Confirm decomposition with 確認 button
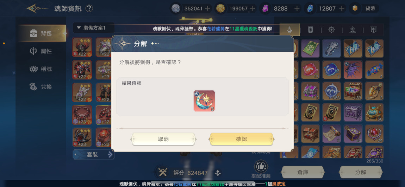The height and width of the screenshot is (187, 405). [x=241, y=139]
